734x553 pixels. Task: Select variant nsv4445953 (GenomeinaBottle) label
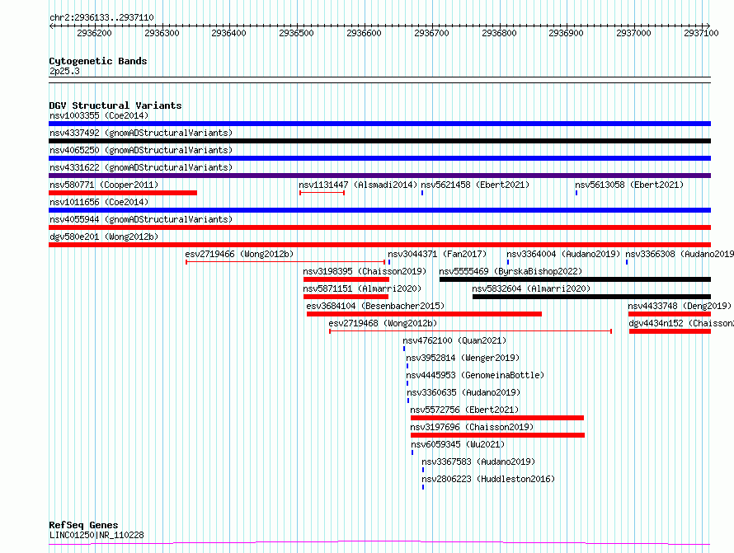[475, 375]
